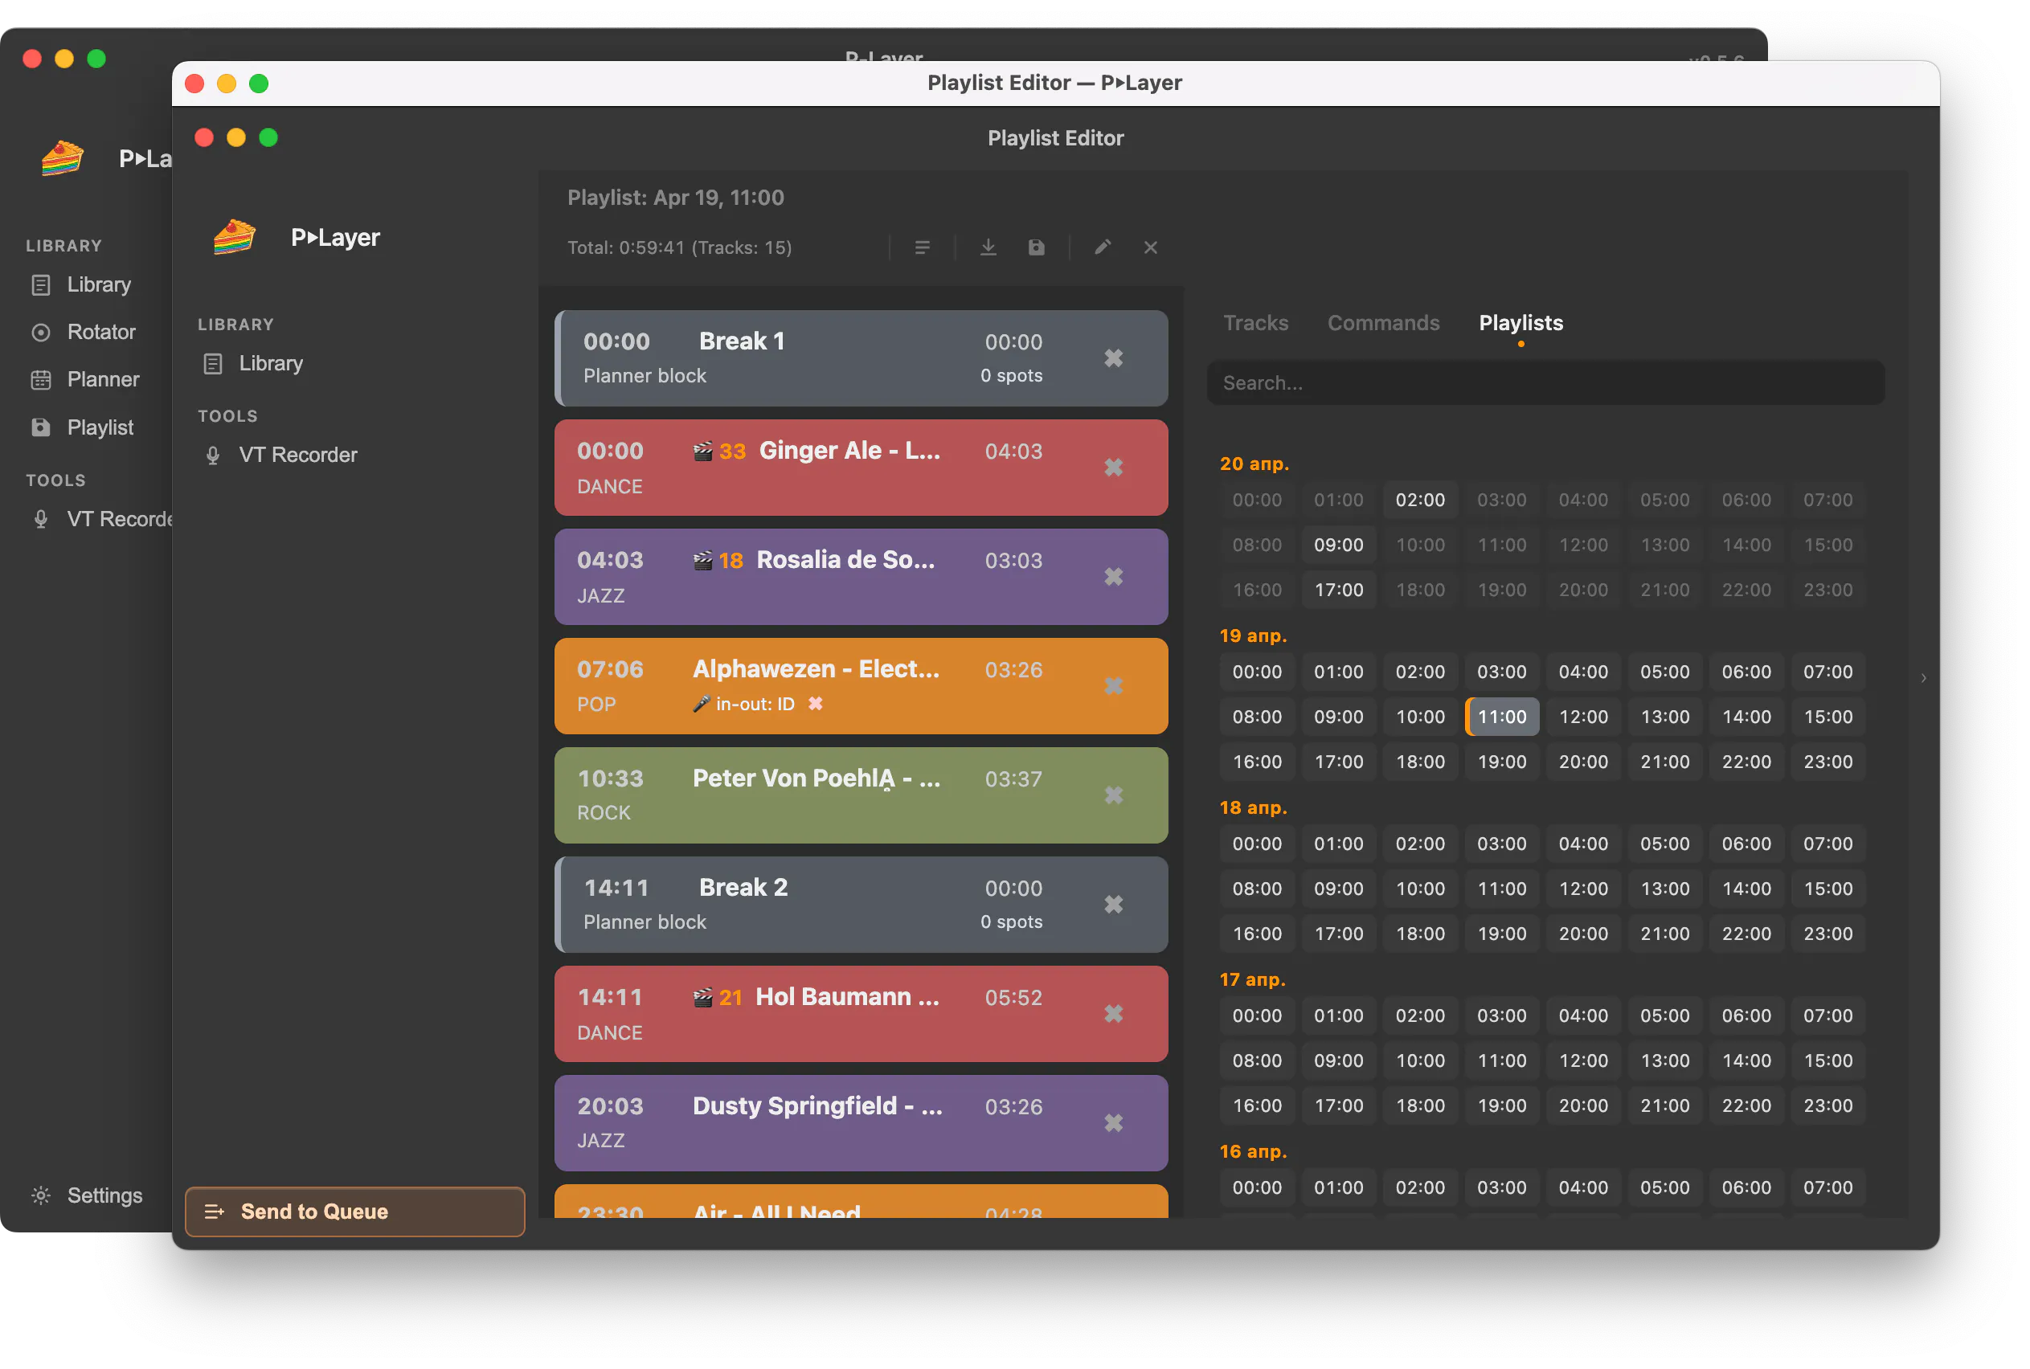The width and height of the screenshot is (2030, 1369).
Task: Click the 18 апр. date header
Action: coord(1253,807)
